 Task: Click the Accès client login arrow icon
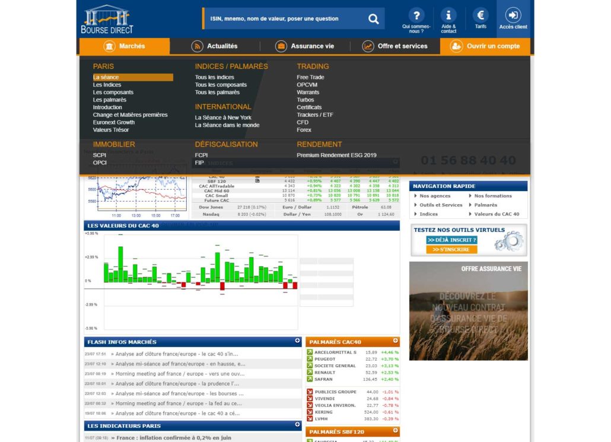[513, 15]
